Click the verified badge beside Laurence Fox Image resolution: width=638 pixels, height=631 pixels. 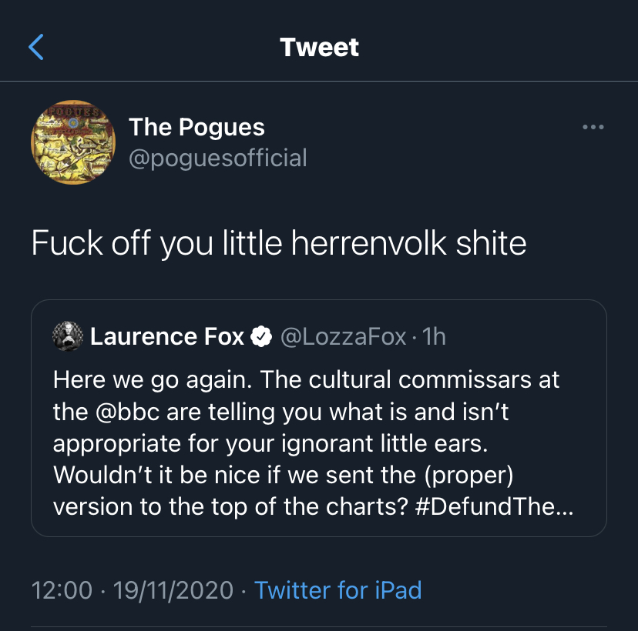point(262,336)
